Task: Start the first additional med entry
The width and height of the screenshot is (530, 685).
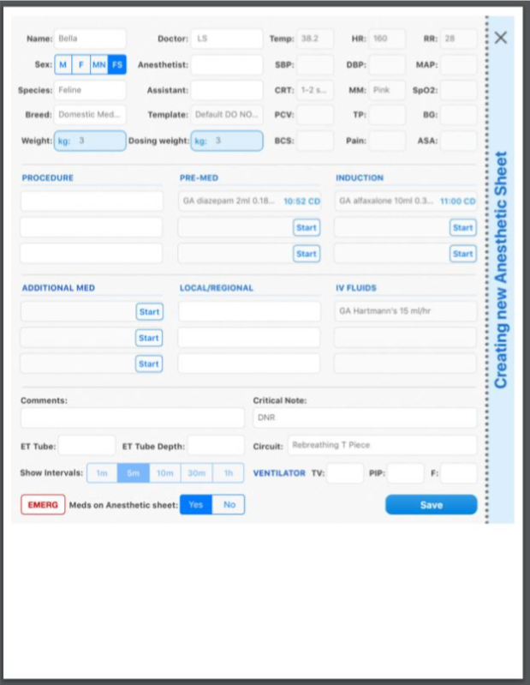Action: click(x=149, y=312)
